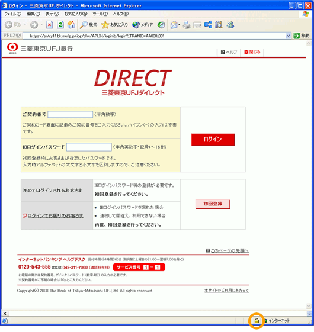Click the Windows flag logo in menu bar

pos(306,14)
